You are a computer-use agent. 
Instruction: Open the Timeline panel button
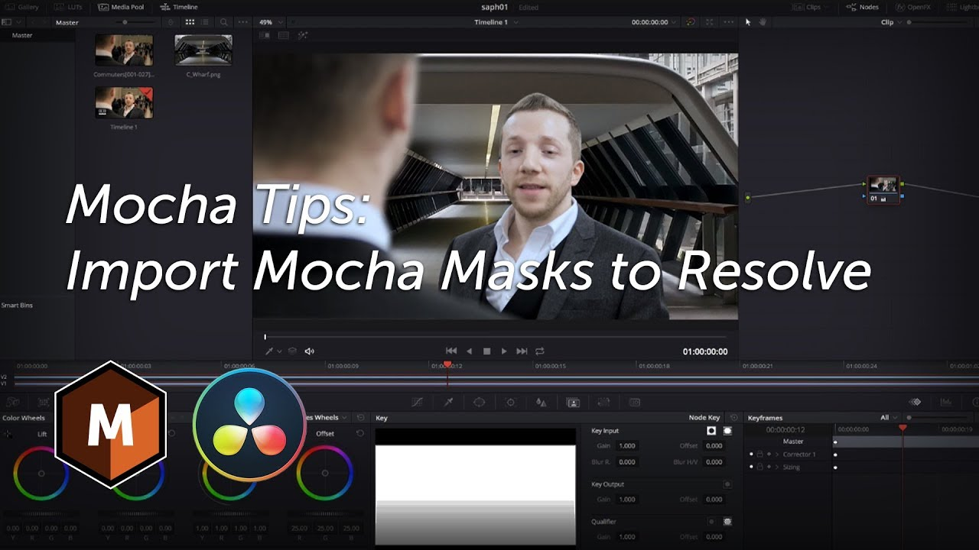179,7
